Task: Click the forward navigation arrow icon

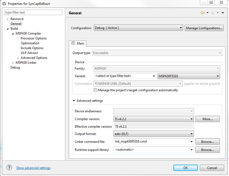Action: pyautogui.click(x=213, y=13)
